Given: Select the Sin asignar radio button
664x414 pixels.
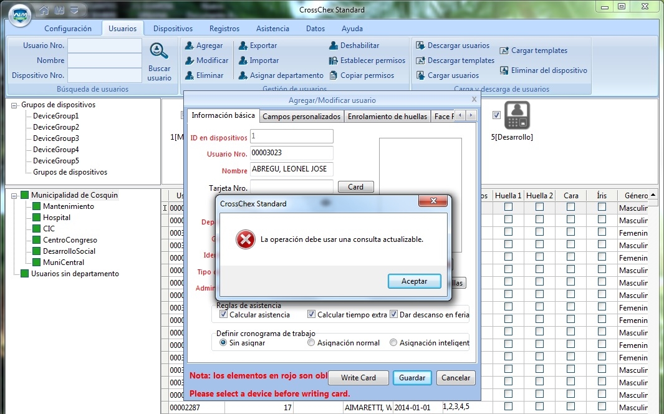Looking at the screenshot, I should (223, 343).
